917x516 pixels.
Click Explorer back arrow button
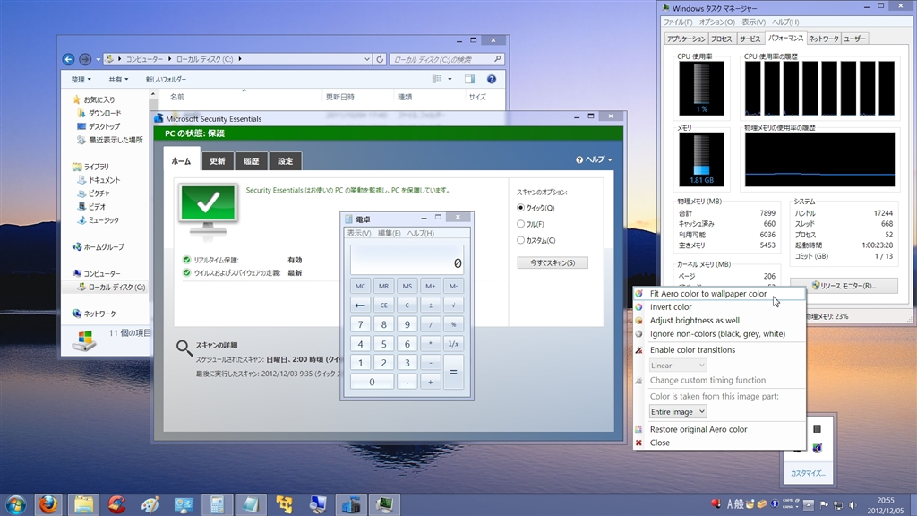coord(68,59)
